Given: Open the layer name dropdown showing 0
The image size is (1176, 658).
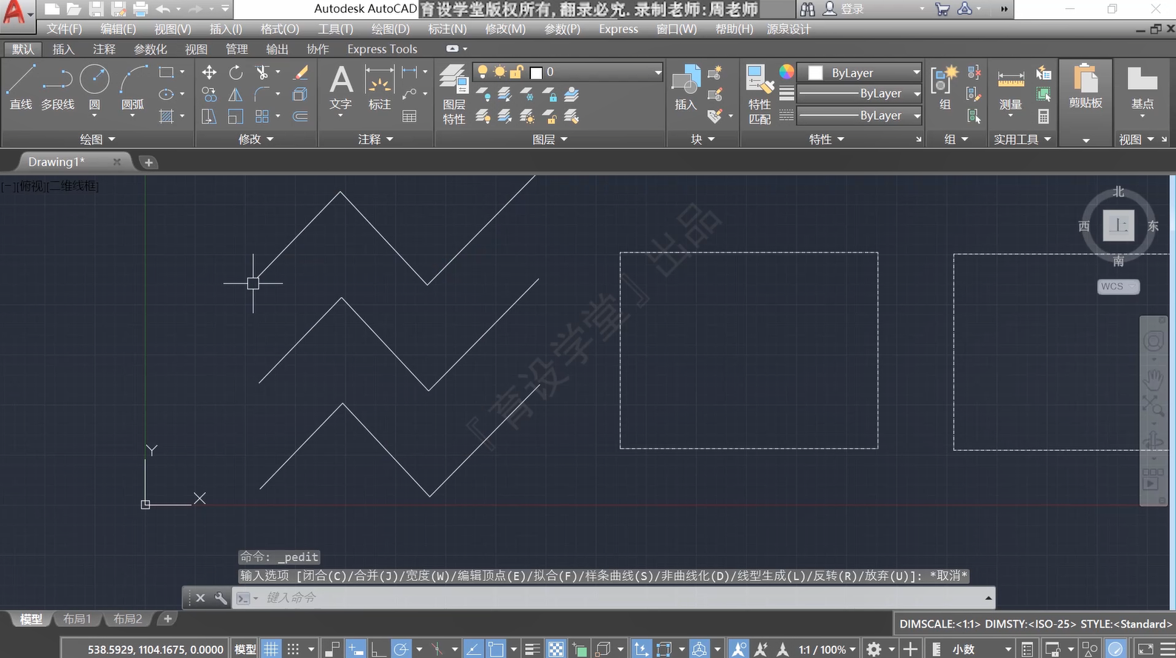Looking at the screenshot, I should pyautogui.click(x=567, y=72).
